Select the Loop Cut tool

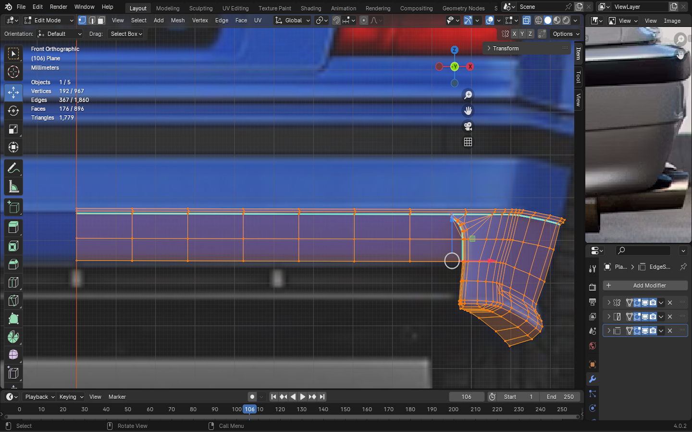(13, 282)
